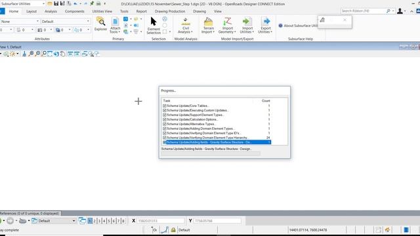Open Import Utilities dropdown
Image resolution: width=420 pixels, height=236 pixels.
tap(247, 26)
